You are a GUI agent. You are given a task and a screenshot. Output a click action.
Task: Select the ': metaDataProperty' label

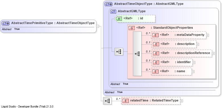click(189, 35)
